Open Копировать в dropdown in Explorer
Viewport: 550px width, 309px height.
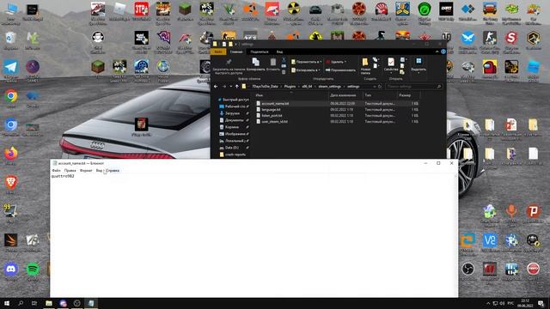point(306,70)
